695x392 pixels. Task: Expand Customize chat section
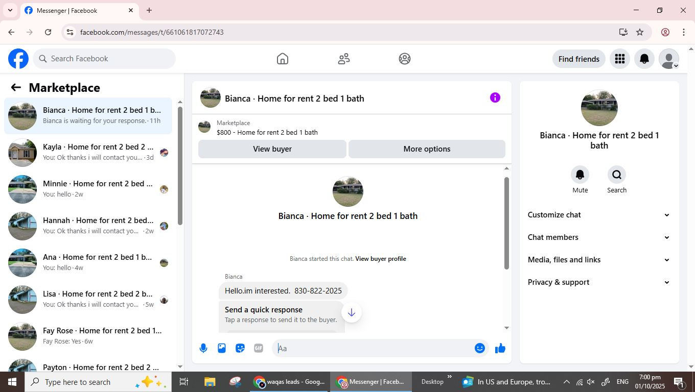point(599,215)
